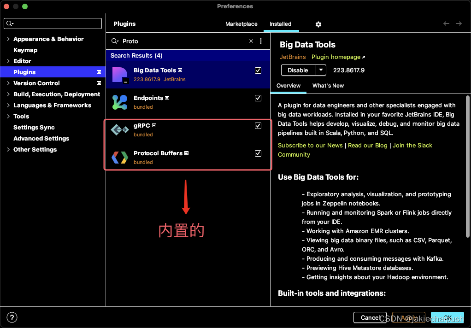Screen dimensions: 471x328
Task: Follow the Subscribe to our News link
Action: (x=310, y=146)
